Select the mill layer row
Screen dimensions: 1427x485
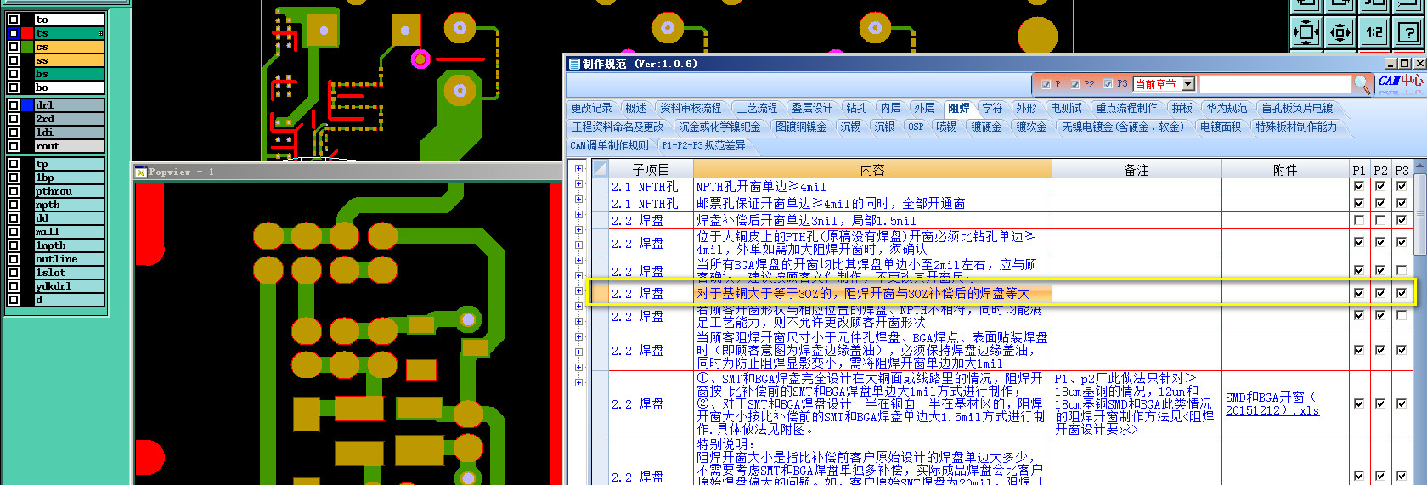point(69,232)
